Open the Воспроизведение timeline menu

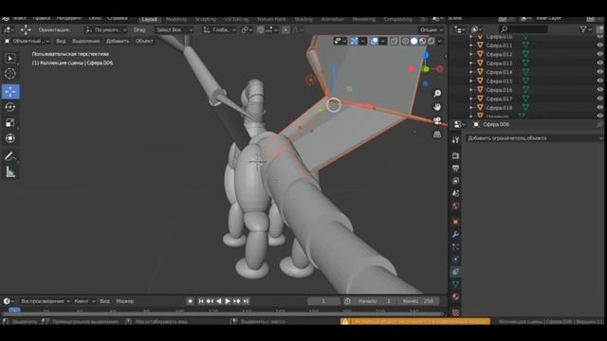click(x=45, y=301)
